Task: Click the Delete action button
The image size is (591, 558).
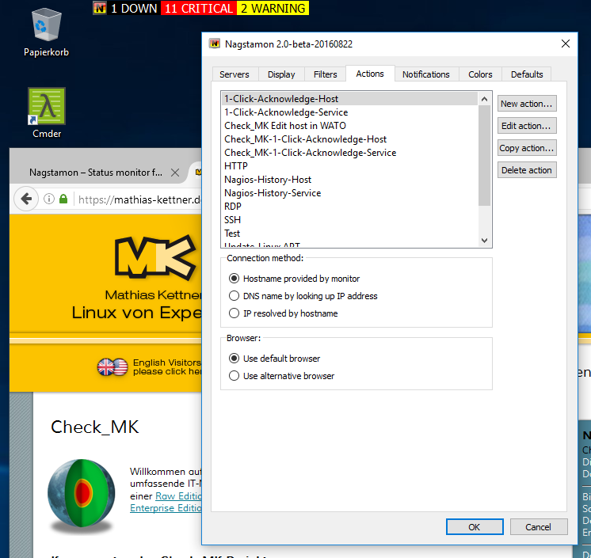Action: (x=527, y=170)
